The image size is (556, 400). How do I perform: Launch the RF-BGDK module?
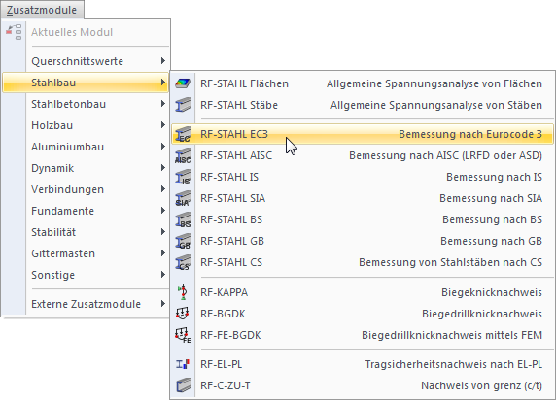click(363, 314)
